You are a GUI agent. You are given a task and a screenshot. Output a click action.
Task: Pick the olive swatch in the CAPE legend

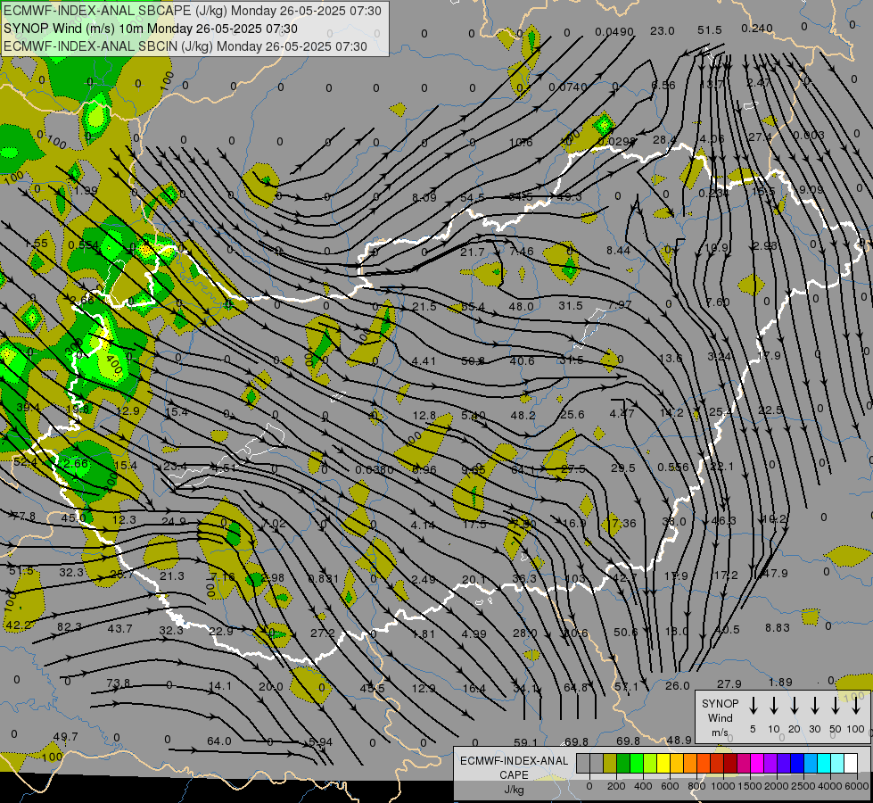tap(610, 764)
